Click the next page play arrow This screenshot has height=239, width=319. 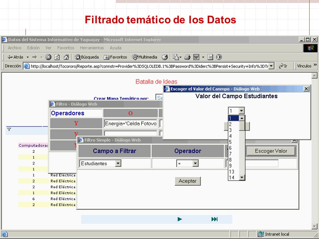click(180, 219)
